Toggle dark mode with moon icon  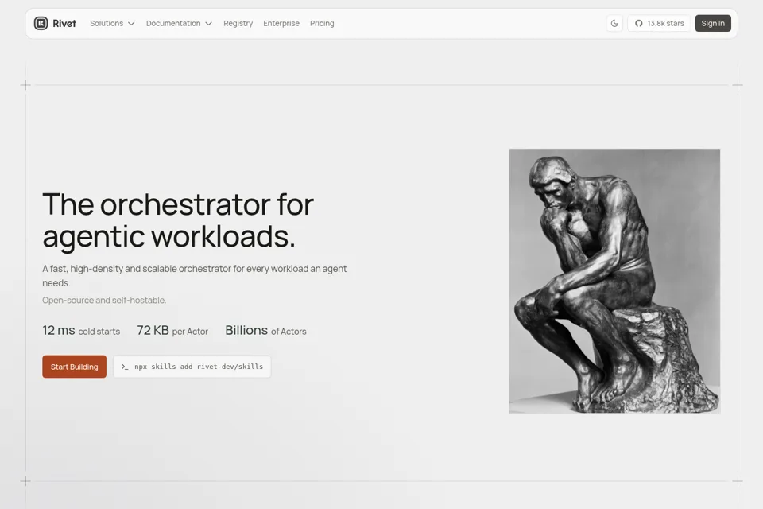(x=614, y=23)
